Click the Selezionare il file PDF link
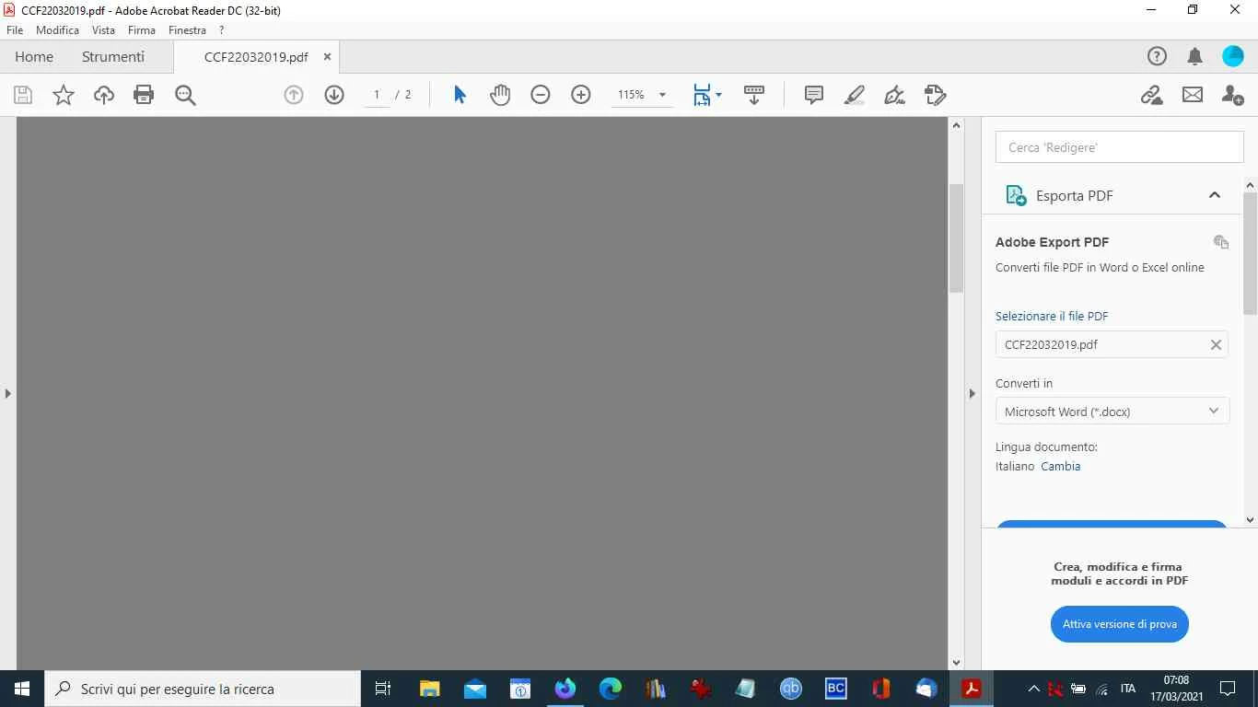The image size is (1258, 707). point(1052,316)
